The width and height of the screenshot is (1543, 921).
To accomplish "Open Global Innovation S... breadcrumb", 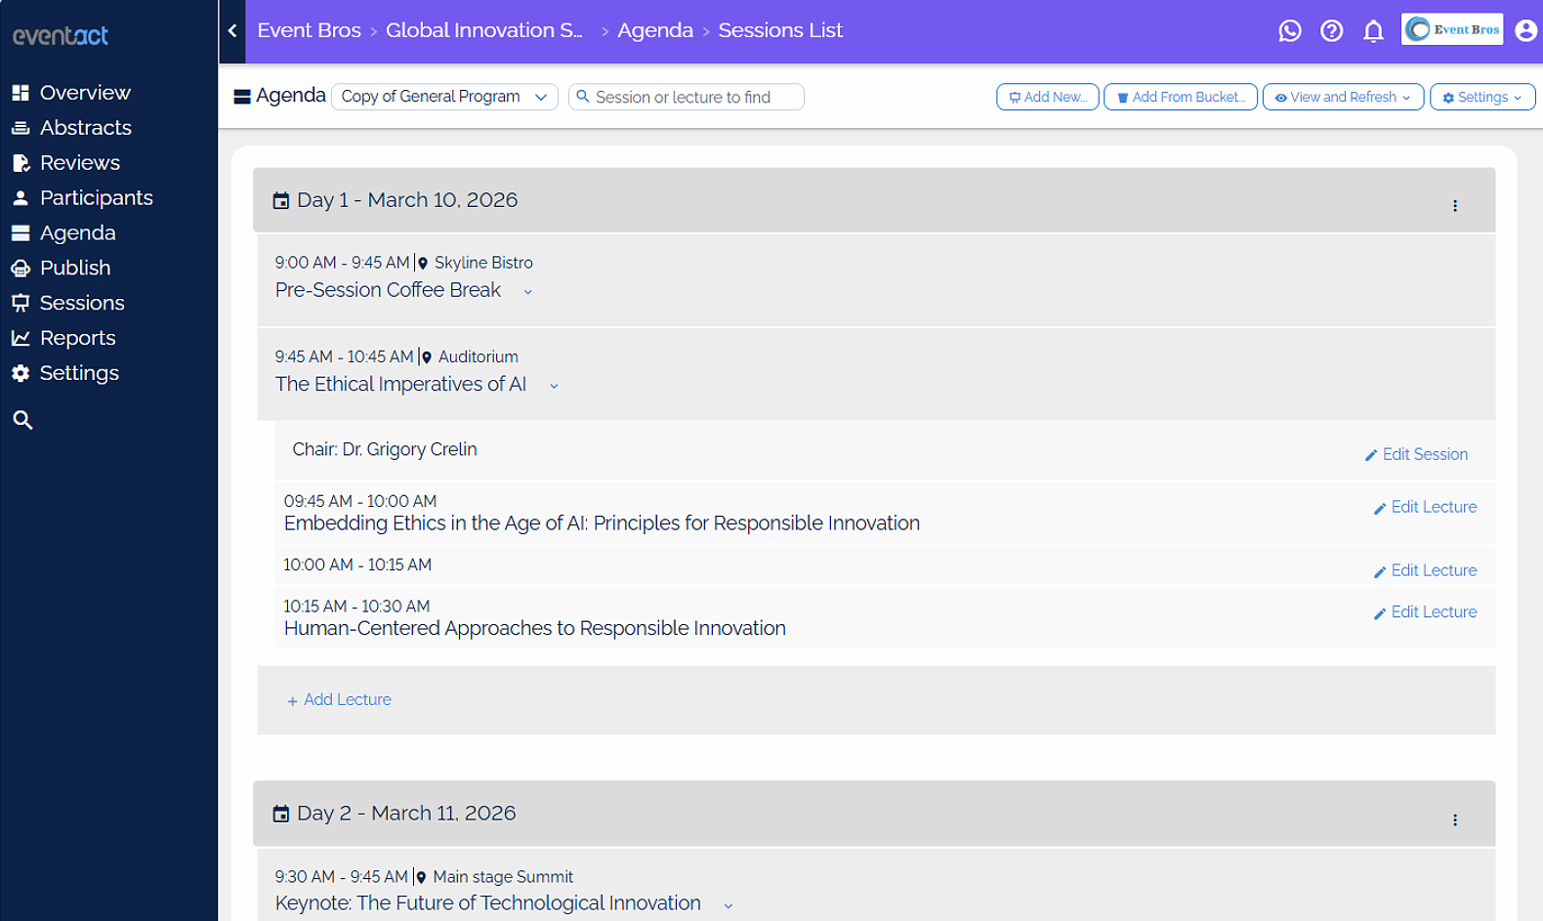I will [484, 30].
